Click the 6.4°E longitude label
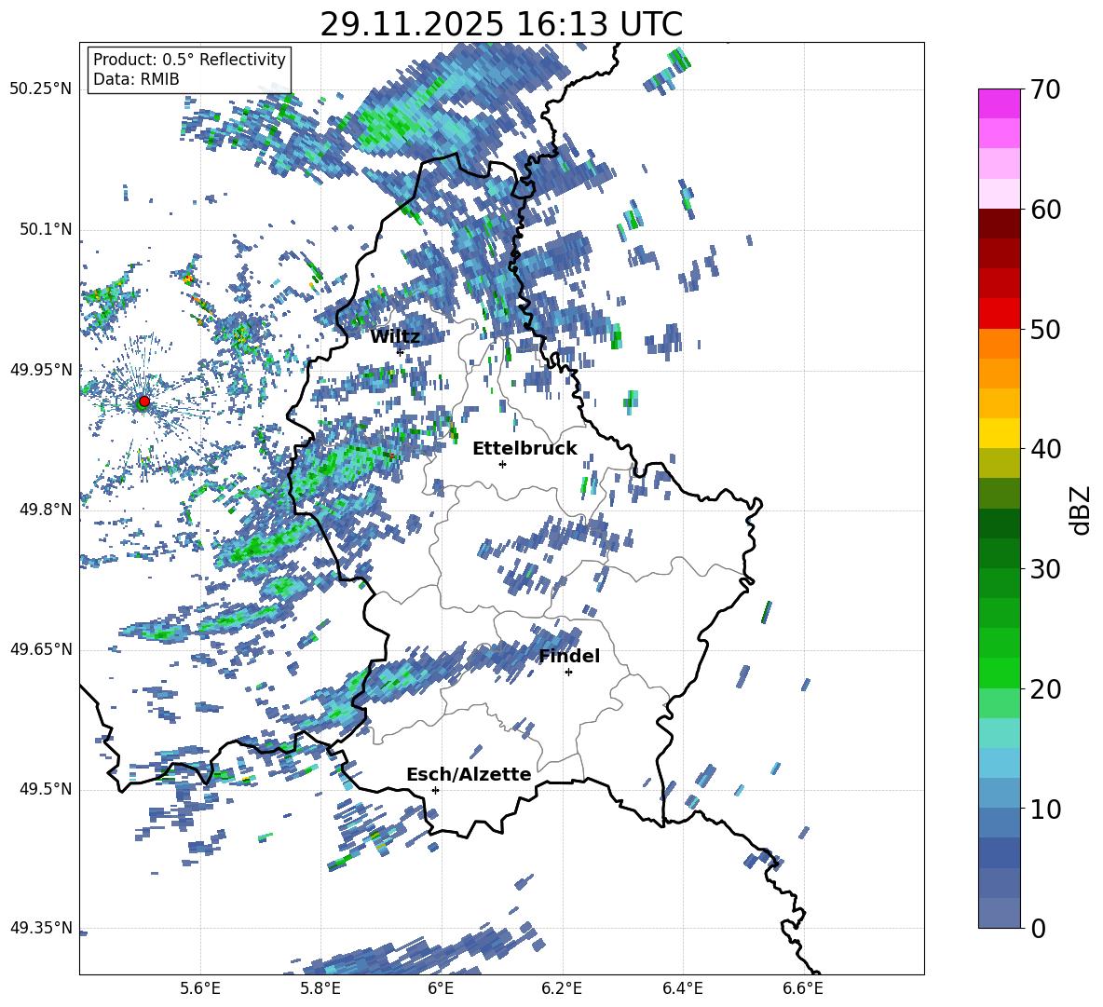This screenshot has width=1103, height=1007. tap(682, 988)
